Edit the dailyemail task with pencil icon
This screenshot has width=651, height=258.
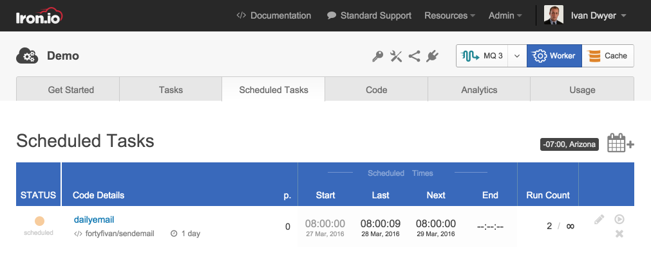(599, 219)
